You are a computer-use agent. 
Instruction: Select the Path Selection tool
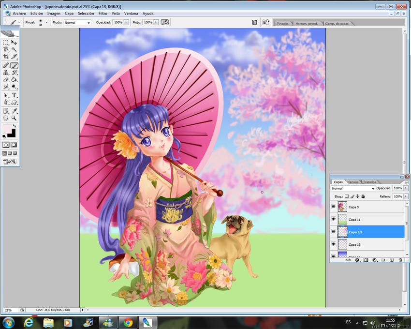coord(6,95)
